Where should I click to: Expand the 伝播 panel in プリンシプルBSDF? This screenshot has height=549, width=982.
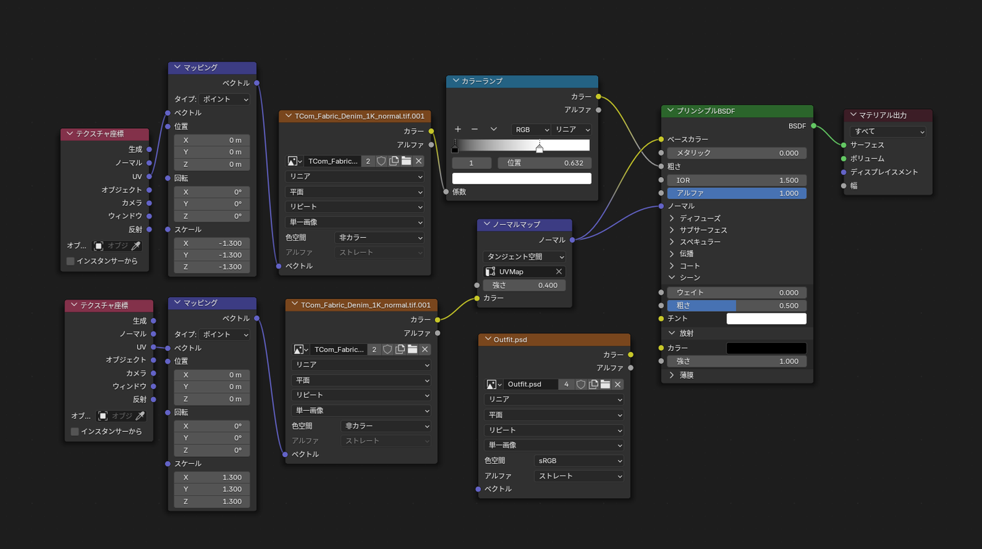(x=672, y=254)
